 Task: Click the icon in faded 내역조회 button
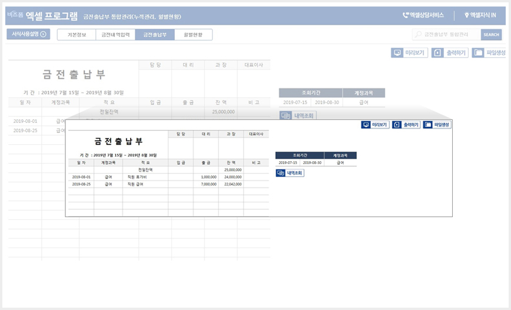[286, 116]
